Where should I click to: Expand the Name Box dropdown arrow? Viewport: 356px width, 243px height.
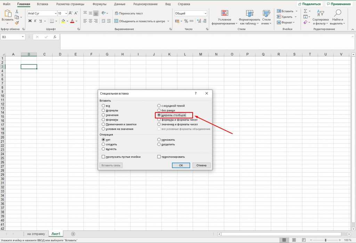coord(23,37)
